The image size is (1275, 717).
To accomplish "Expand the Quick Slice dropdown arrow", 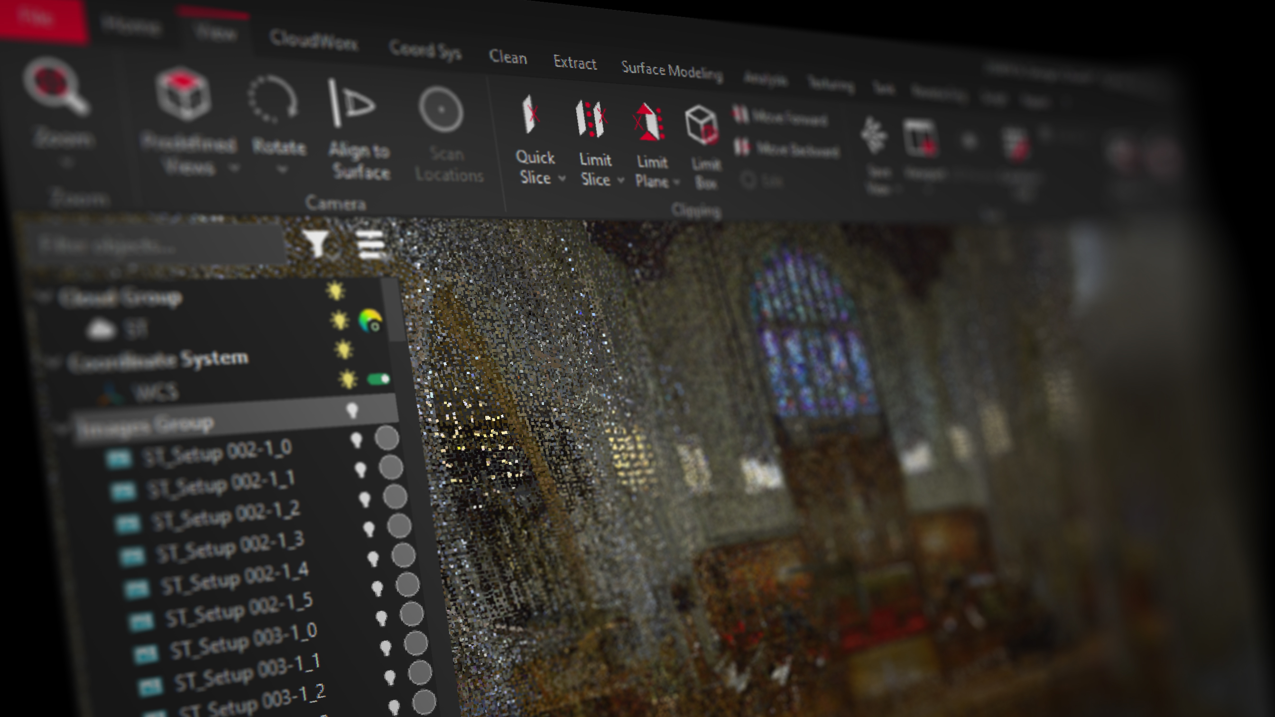I will (x=562, y=178).
